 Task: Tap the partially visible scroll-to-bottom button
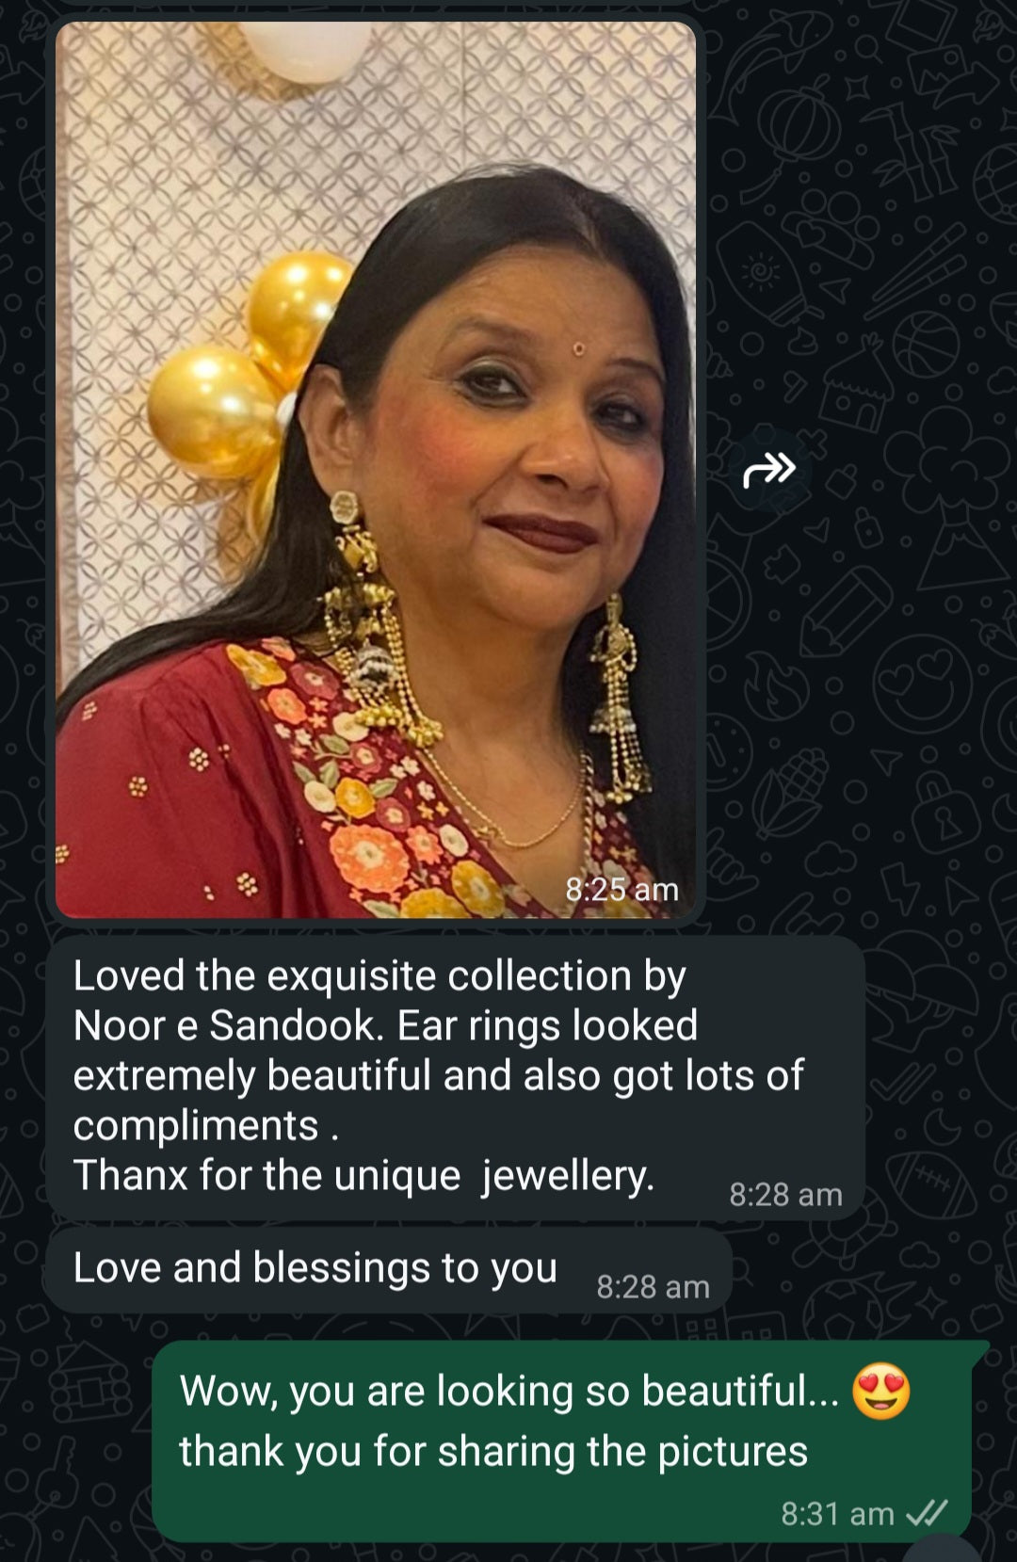click(x=942, y=1549)
